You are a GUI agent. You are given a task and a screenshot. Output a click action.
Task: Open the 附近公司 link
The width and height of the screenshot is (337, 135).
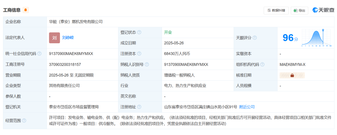coord(247,107)
